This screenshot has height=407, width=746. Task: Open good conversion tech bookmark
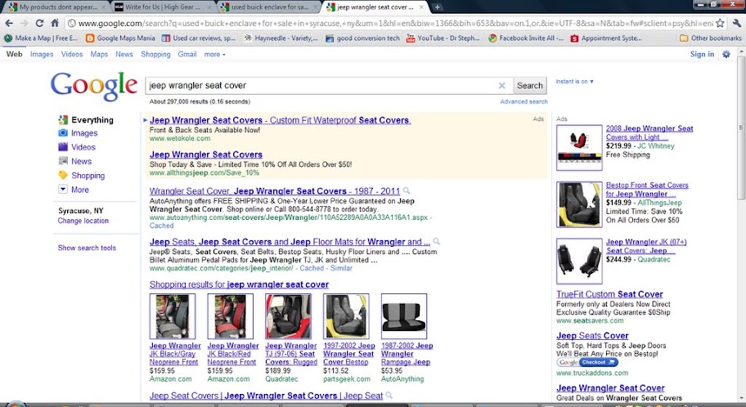(x=363, y=38)
